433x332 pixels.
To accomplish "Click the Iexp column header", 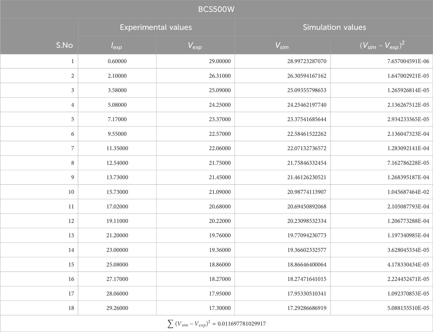I will tap(116, 45).
